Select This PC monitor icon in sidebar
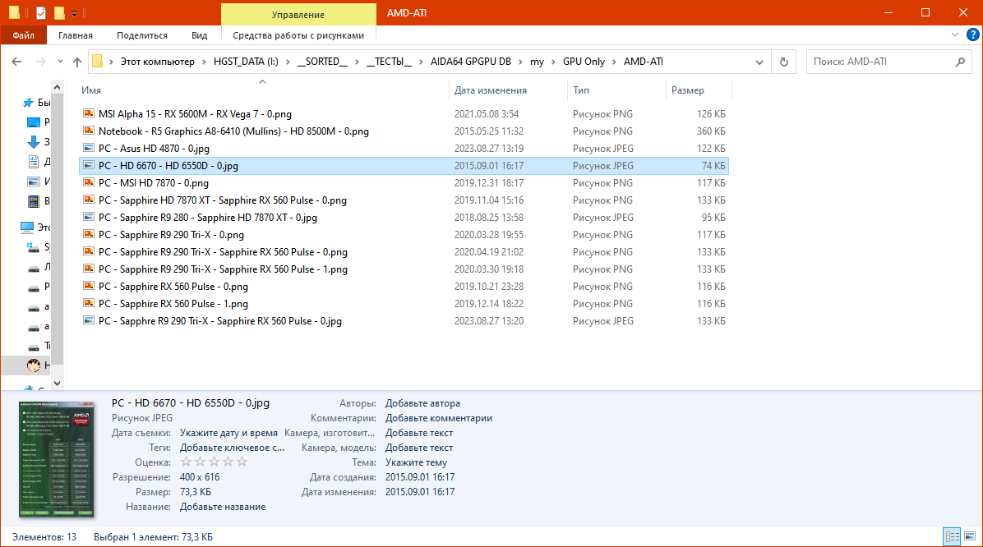This screenshot has width=983, height=547. (x=27, y=227)
